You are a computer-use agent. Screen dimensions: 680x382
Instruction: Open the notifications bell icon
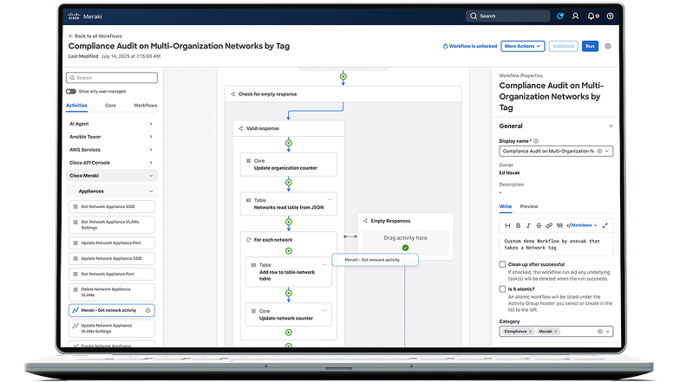click(592, 16)
